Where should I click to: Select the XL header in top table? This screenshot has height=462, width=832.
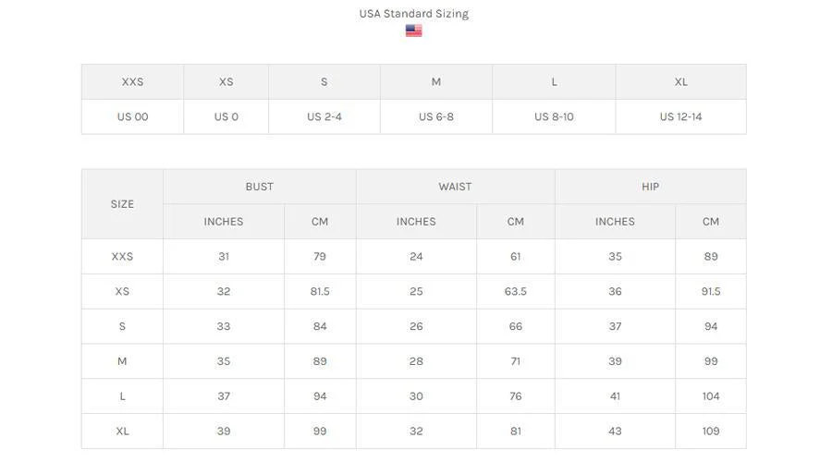[680, 81]
